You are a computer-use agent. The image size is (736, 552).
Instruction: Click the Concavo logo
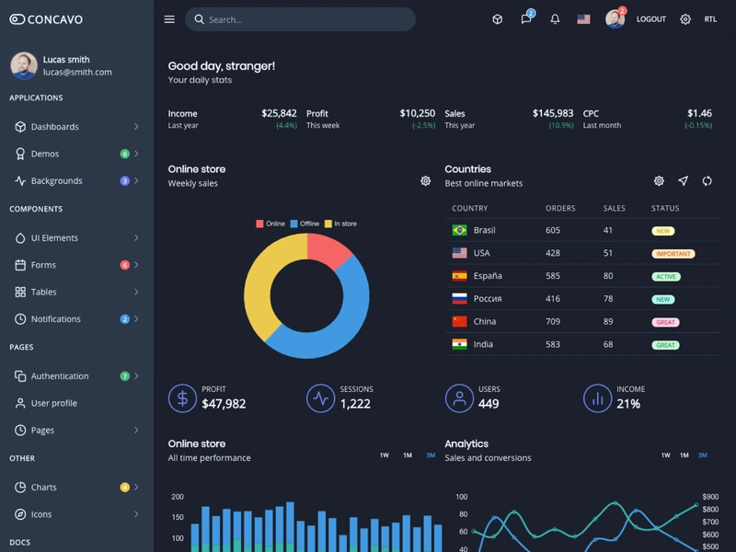point(46,19)
